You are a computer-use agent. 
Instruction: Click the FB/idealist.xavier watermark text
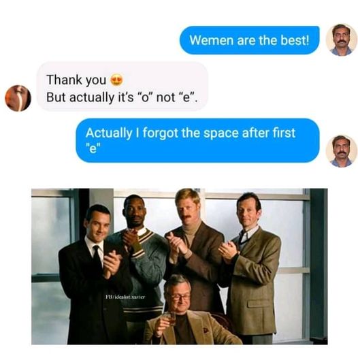click(x=125, y=297)
